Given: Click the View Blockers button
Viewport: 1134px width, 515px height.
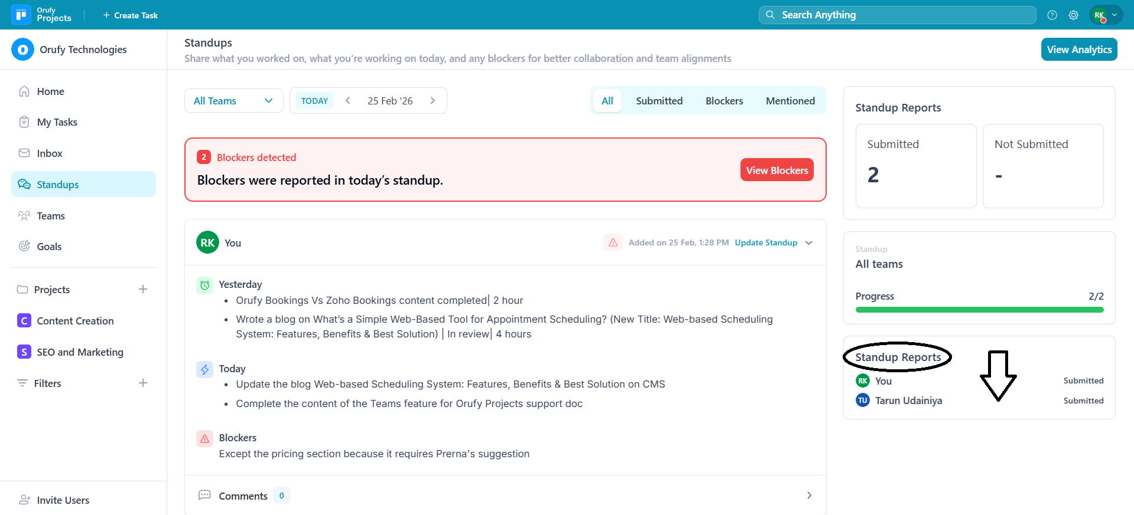Looking at the screenshot, I should pyautogui.click(x=776, y=170).
